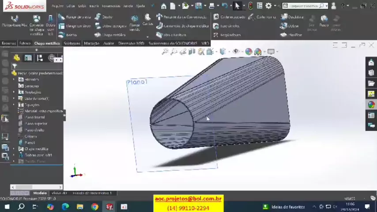Switch to the Soldagens ribbon tab

click(x=72, y=44)
